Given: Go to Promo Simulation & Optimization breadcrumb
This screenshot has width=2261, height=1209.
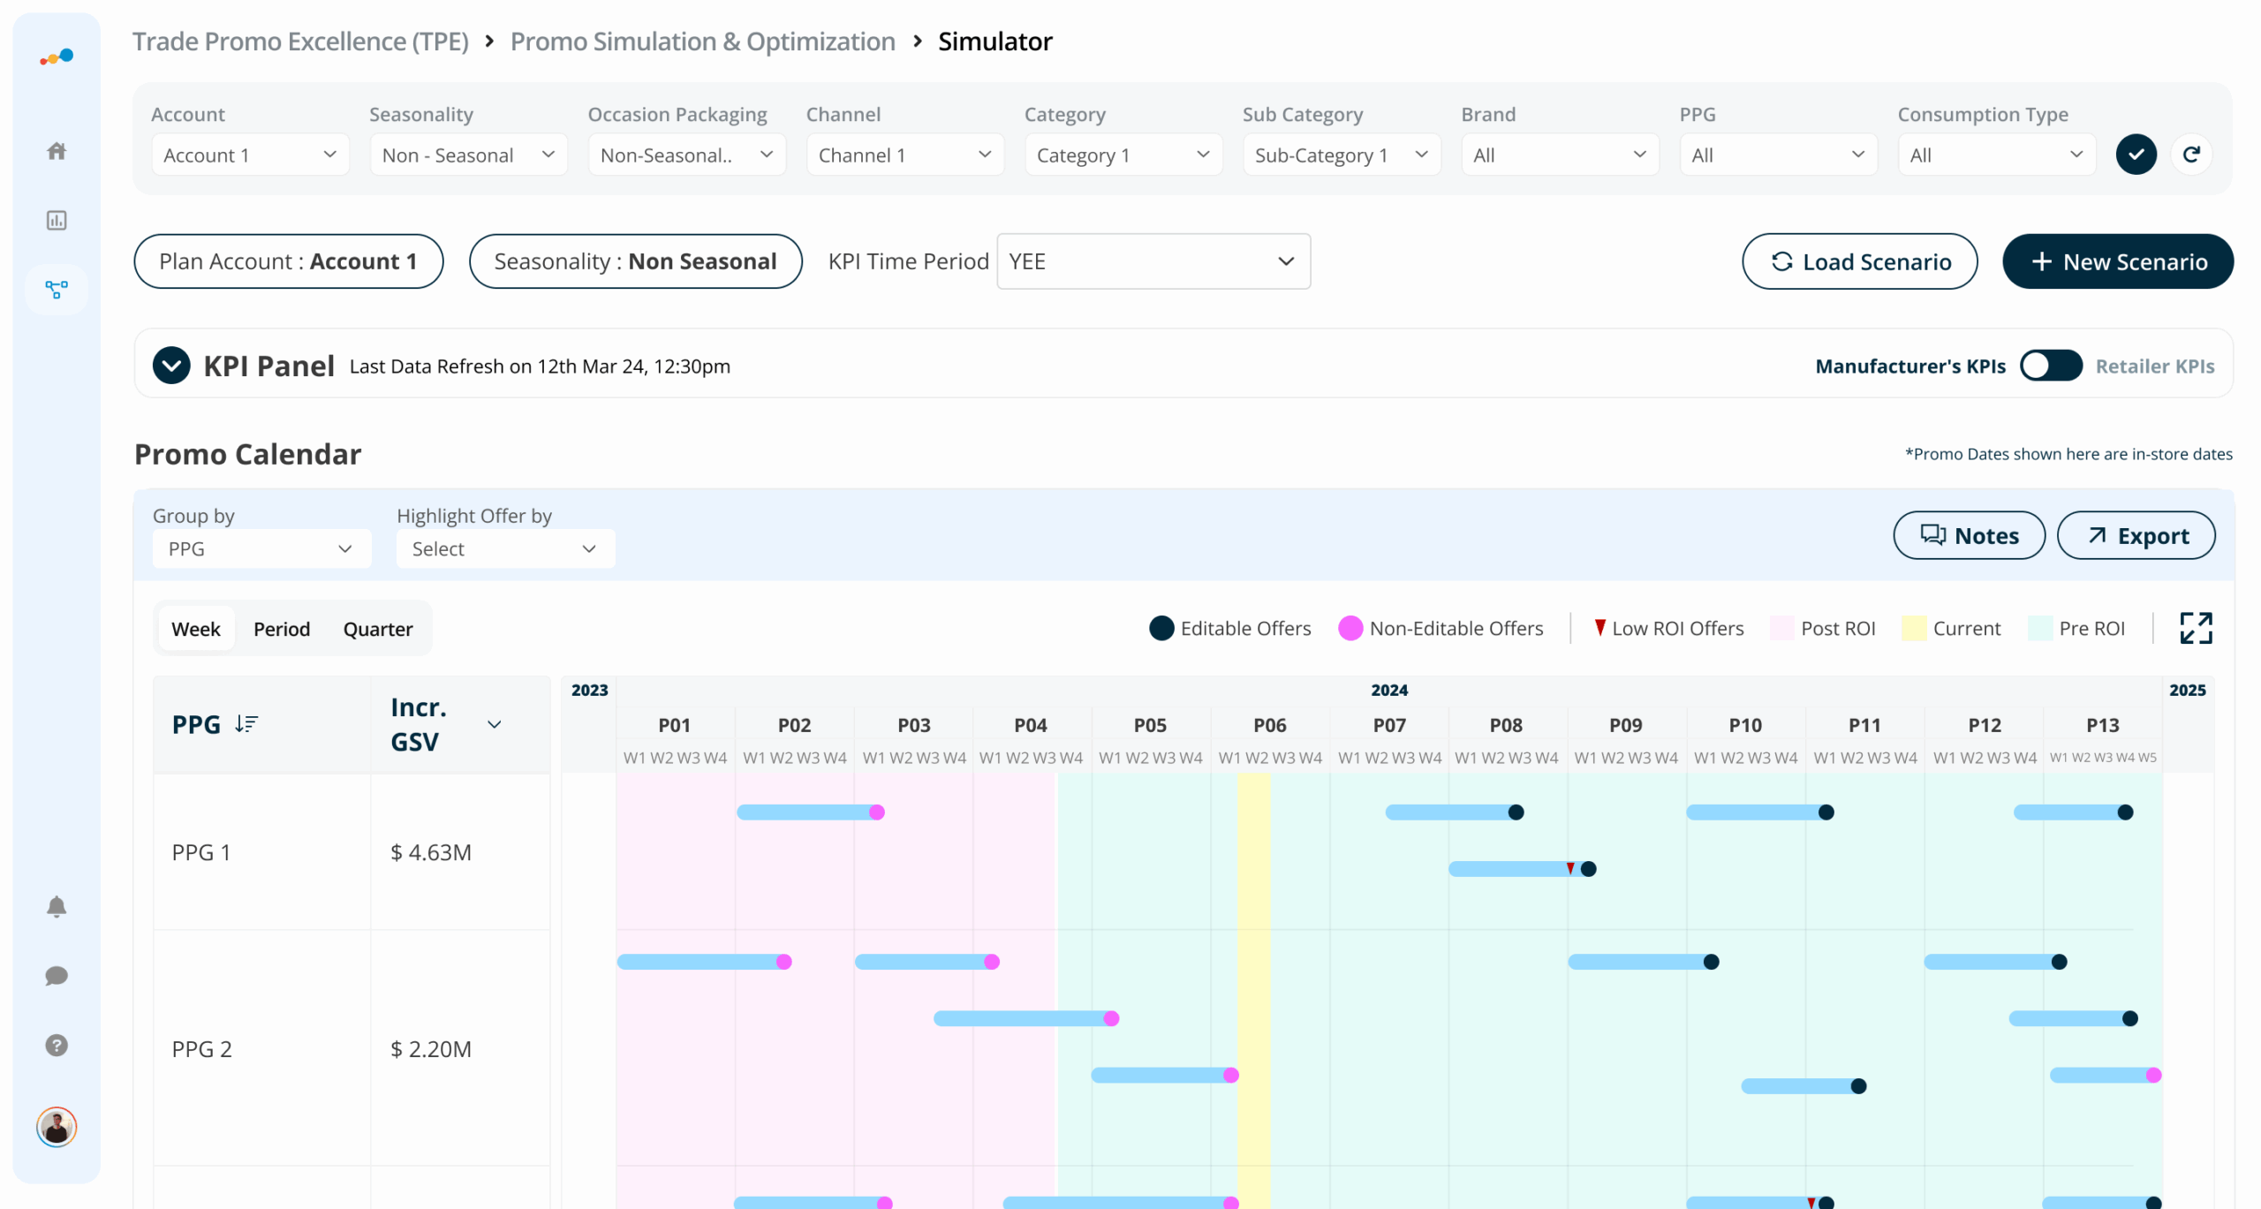Looking at the screenshot, I should point(702,42).
